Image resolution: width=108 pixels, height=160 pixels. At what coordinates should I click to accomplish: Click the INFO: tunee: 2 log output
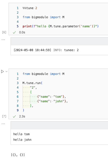click(x=66, y=50)
